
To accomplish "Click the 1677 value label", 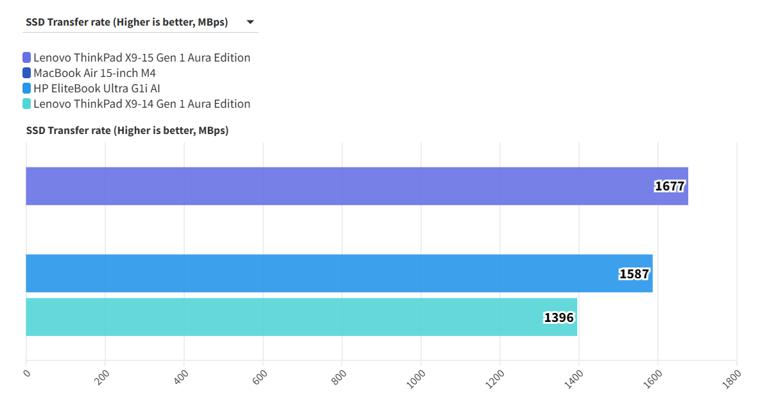I will [x=670, y=187].
